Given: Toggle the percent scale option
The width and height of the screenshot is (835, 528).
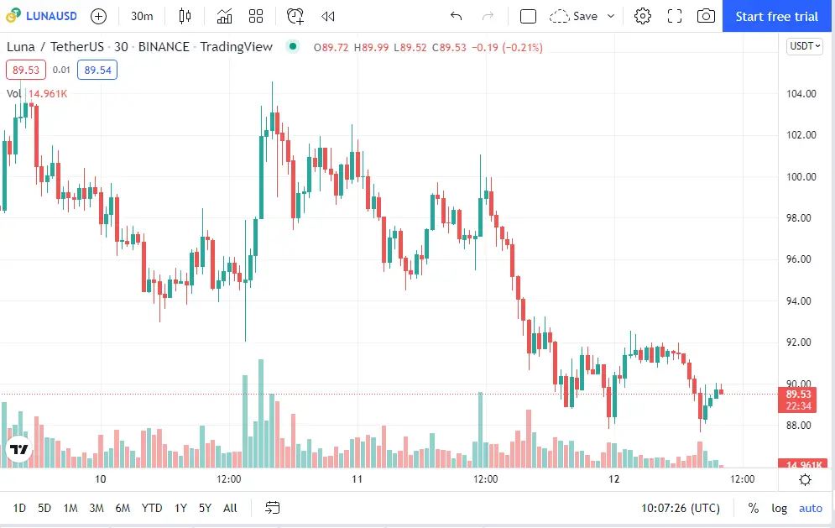Looking at the screenshot, I should (x=753, y=509).
